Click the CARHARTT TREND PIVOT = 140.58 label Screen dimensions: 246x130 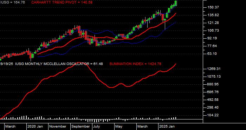pos(62,2)
